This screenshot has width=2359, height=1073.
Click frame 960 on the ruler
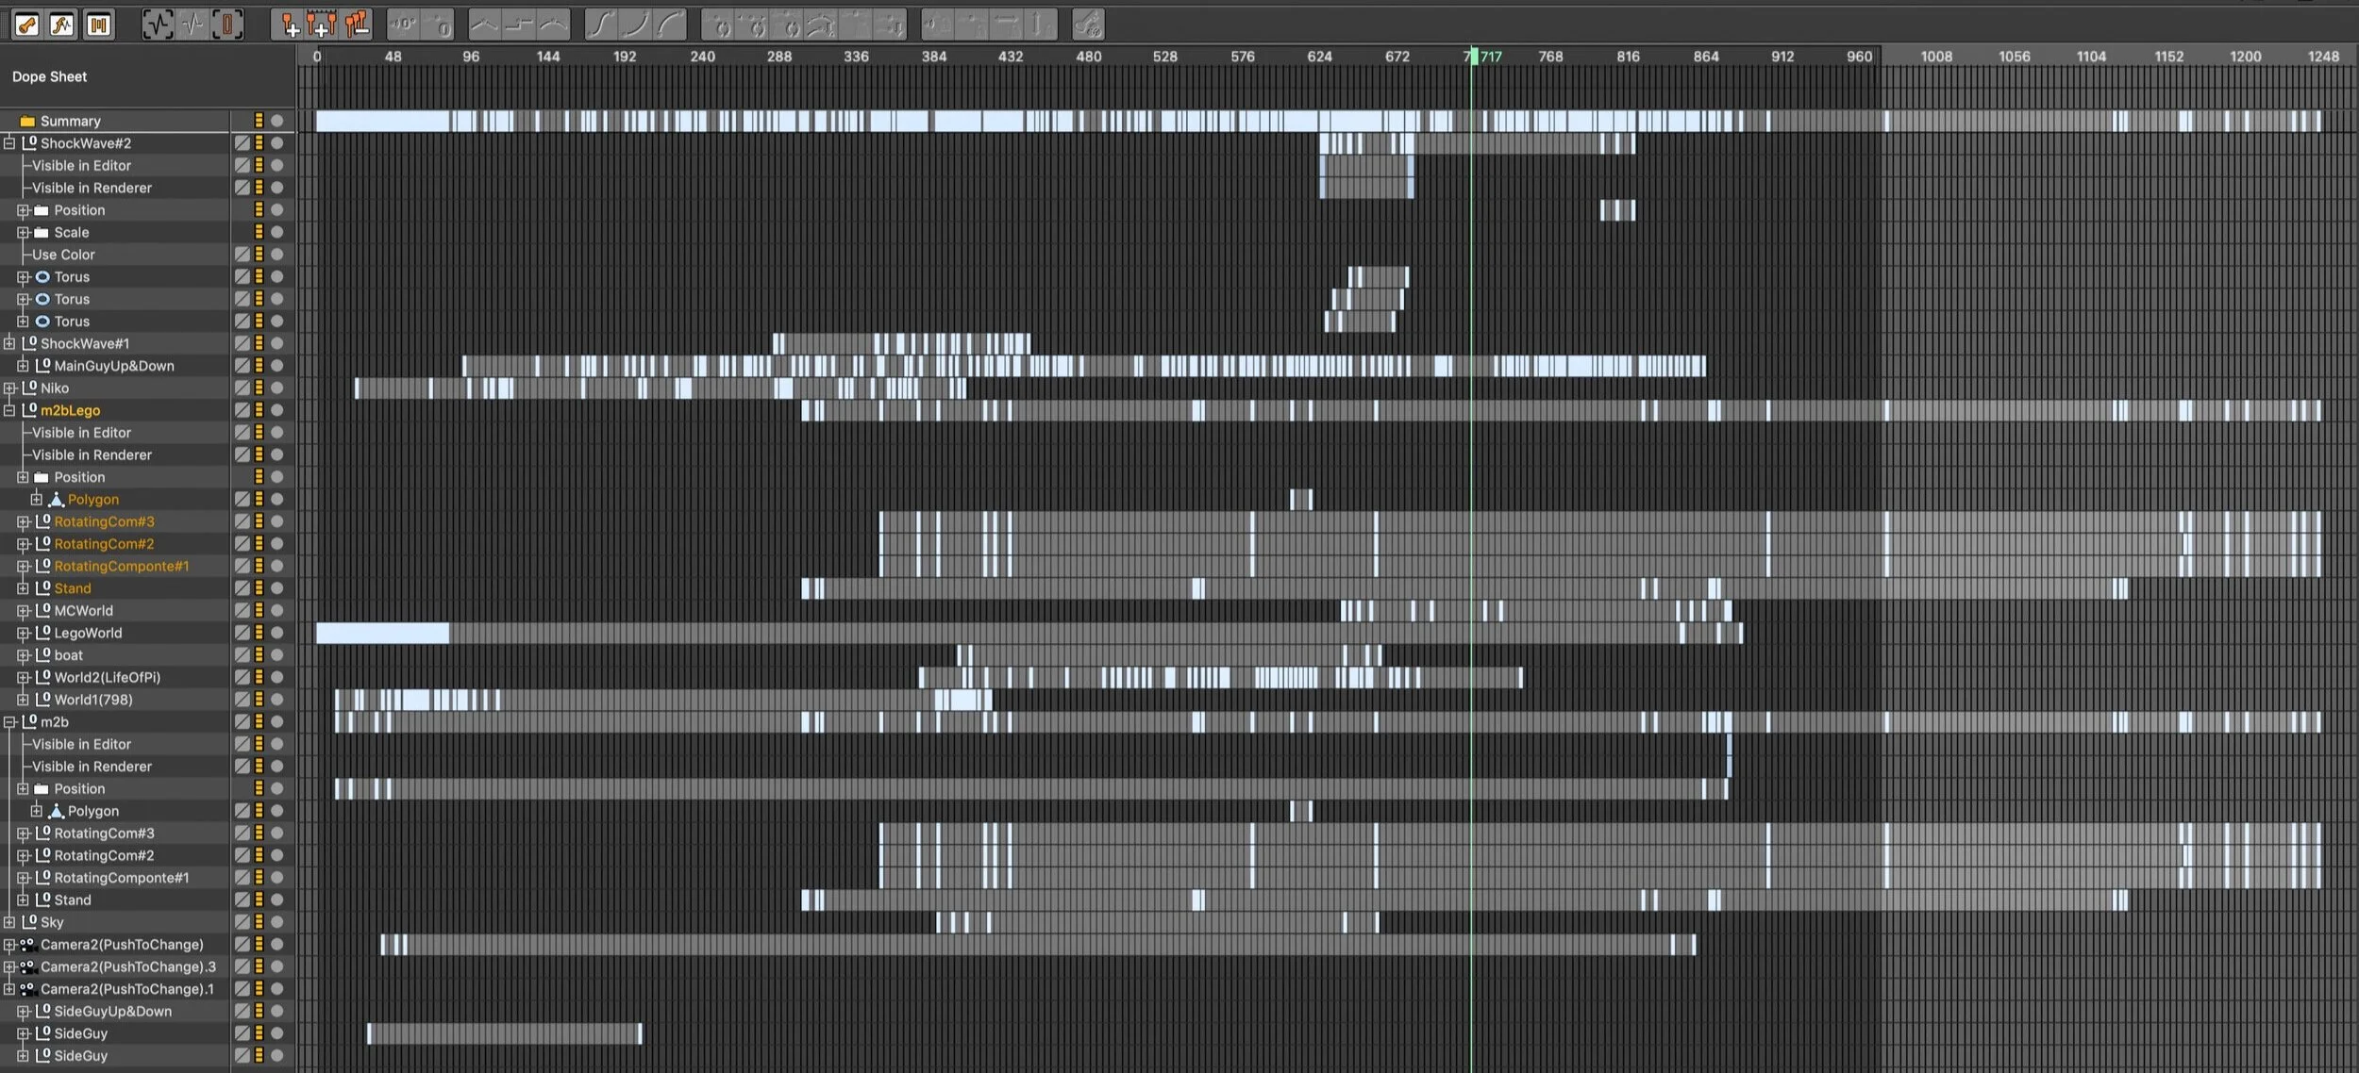click(x=1859, y=57)
